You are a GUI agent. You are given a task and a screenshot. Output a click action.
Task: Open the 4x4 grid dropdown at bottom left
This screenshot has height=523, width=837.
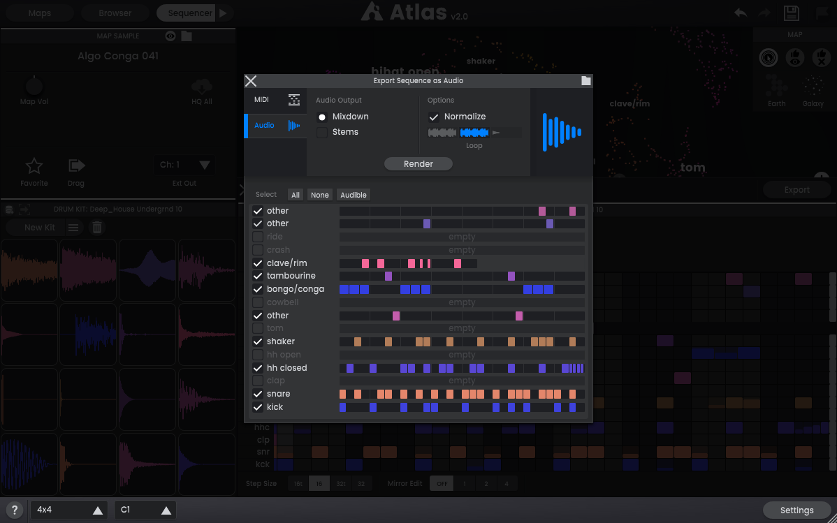click(x=68, y=510)
